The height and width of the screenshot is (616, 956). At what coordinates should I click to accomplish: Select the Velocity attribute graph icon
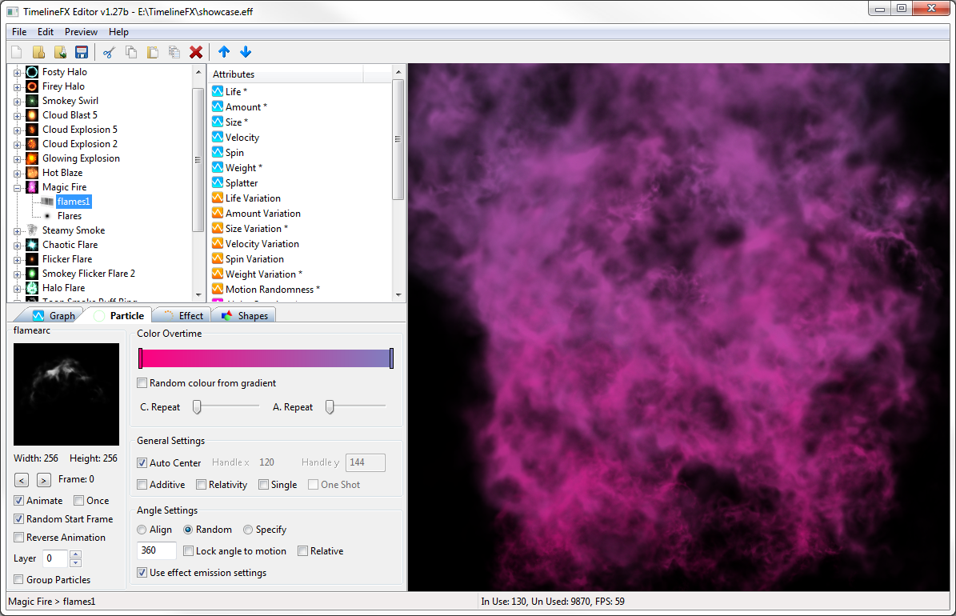point(218,138)
